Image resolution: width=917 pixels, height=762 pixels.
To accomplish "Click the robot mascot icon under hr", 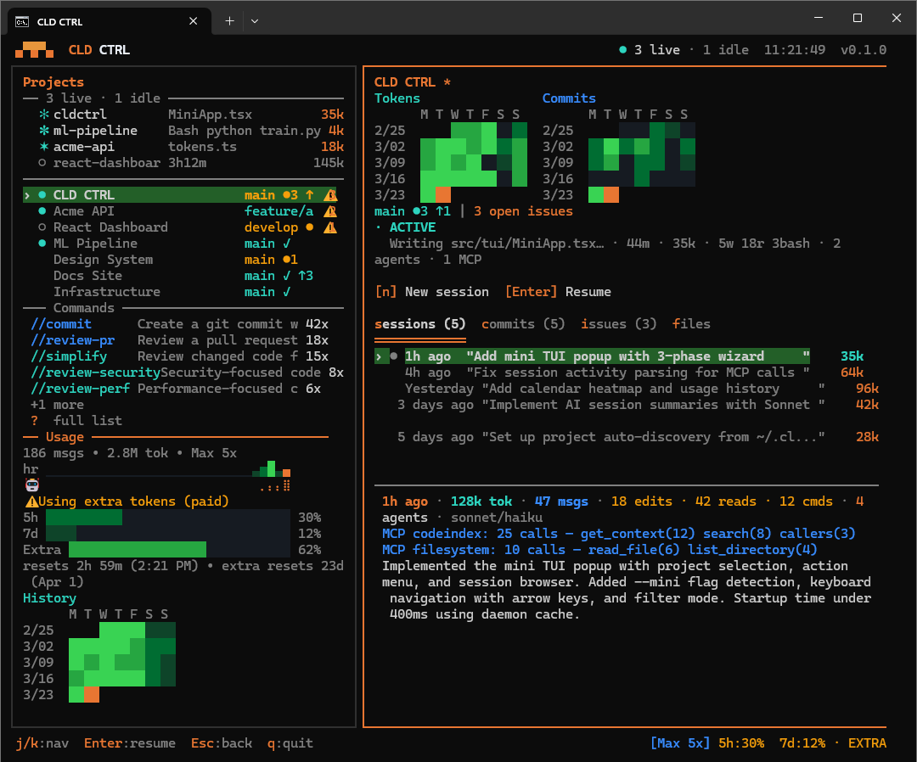I will click(x=32, y=485).
